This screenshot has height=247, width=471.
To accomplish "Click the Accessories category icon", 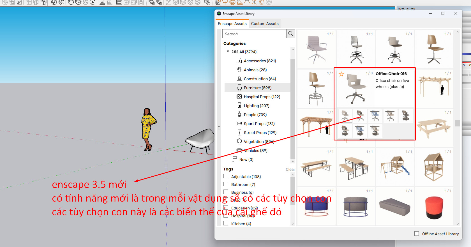I will [x=239, y=61].
